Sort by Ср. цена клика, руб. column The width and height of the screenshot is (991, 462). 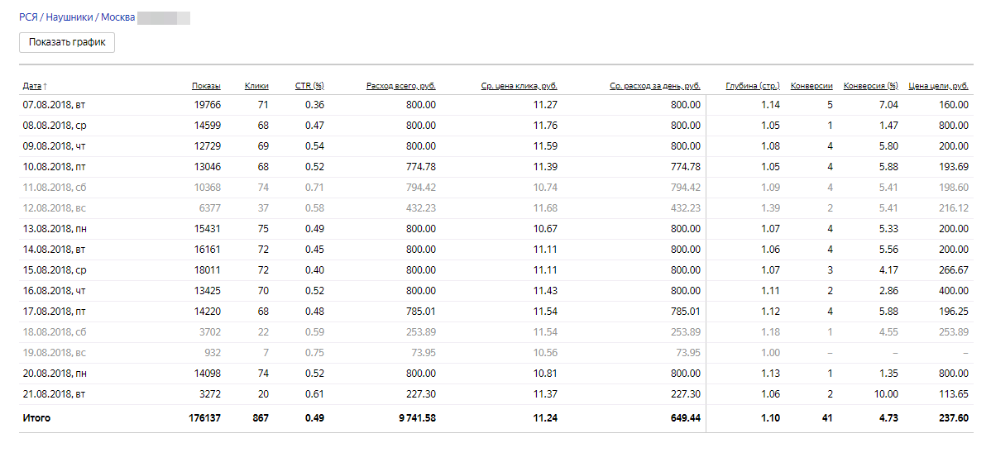[519, 85]
